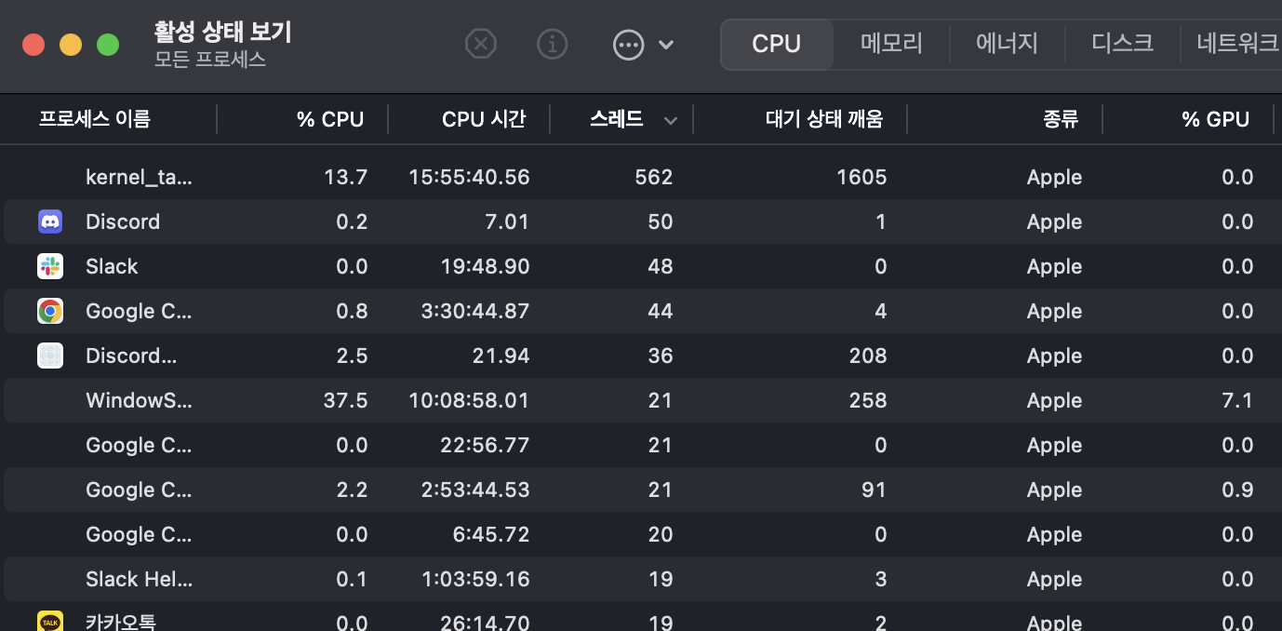The height and width of the screenshot is (631, 1282).
Task: Click the Slack app icon in the list
Action: 50,266
